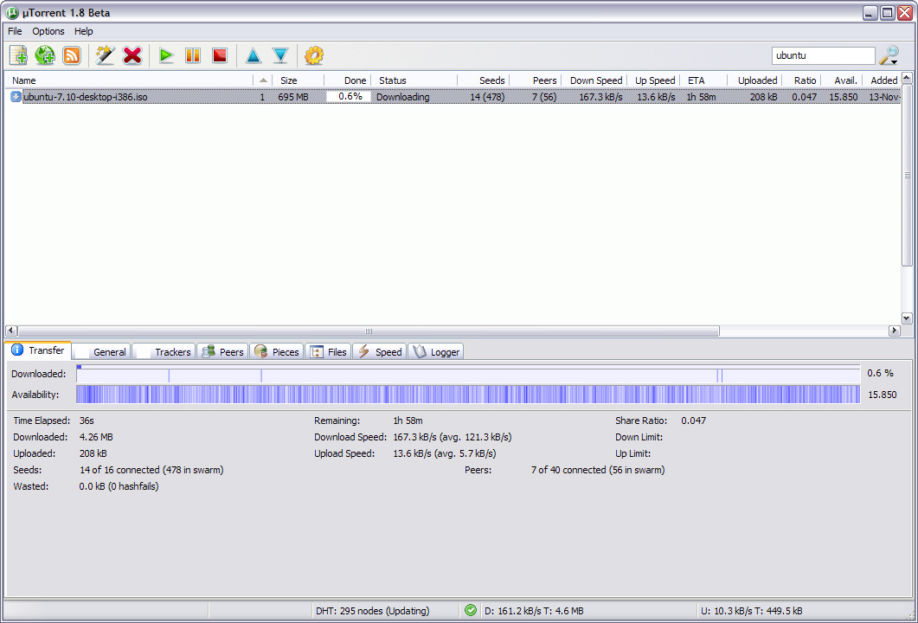Switch to the Logger tab
Image resolution: width=918 pixels, height=623 pixels.
pos(435,352)
